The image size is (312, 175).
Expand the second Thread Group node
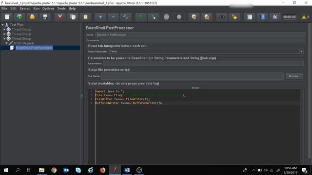[4, 34]
